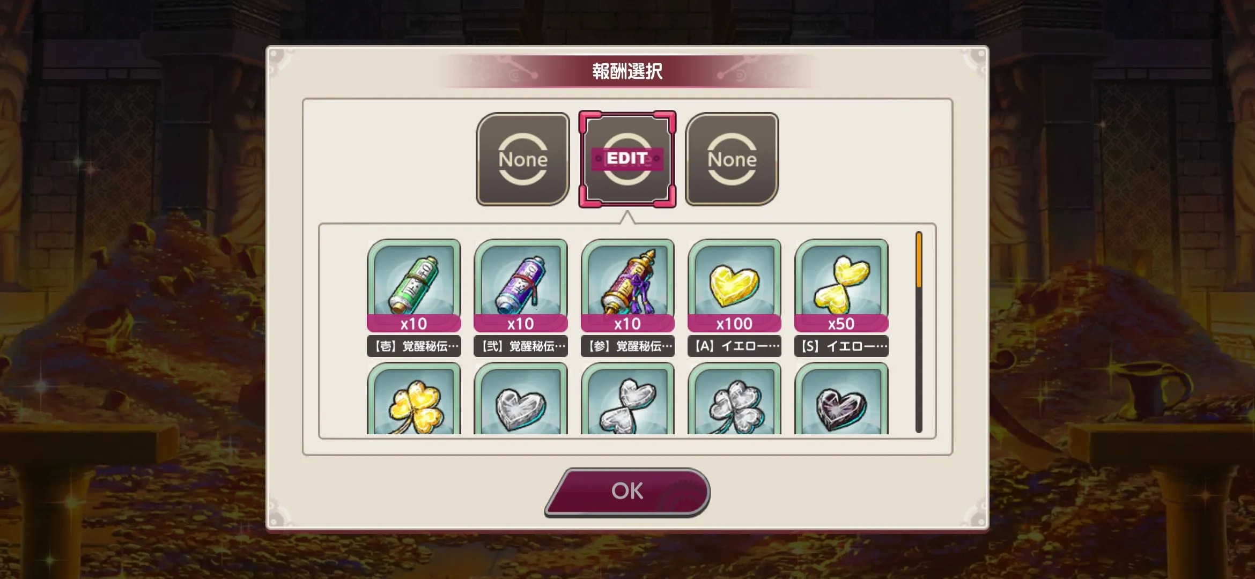Pick the dark purple heart item
Image resolution: width=1255 pixels, height=579 pixels.
coord(841,398)
